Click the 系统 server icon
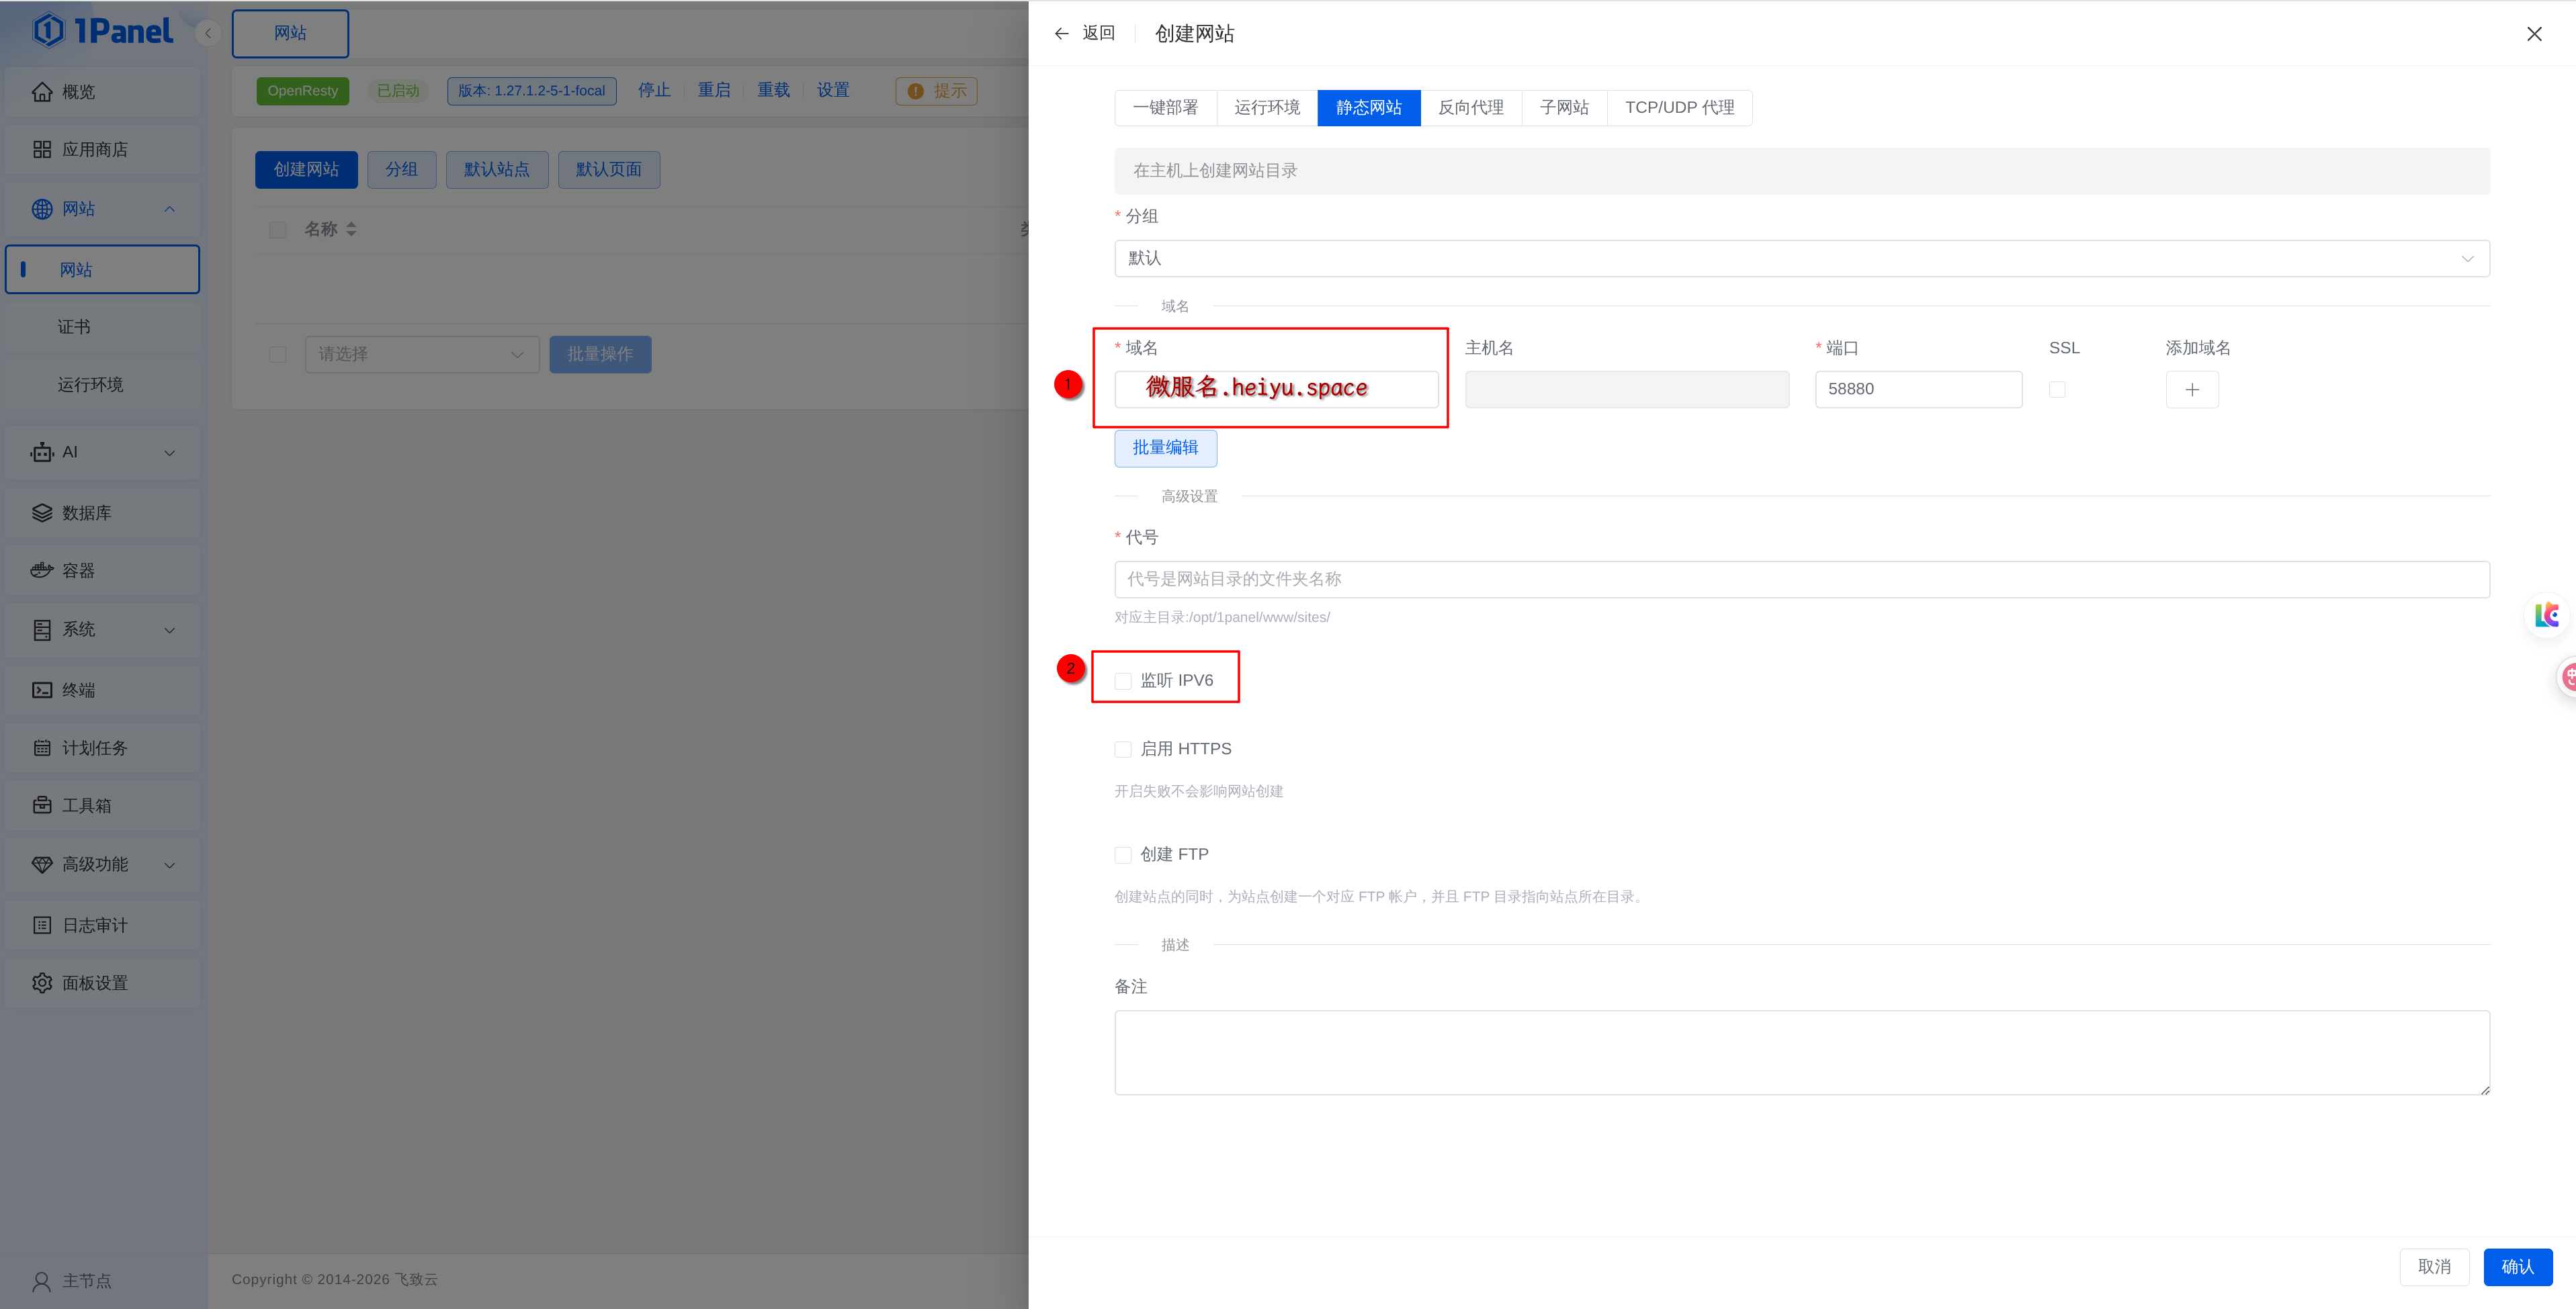 pos(42,629)
